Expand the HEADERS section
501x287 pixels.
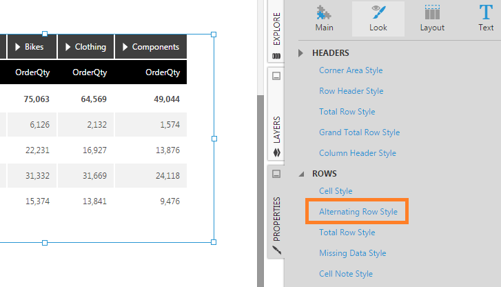click(300, 53)
